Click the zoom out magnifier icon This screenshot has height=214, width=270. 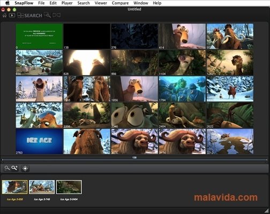coord(7,168)
